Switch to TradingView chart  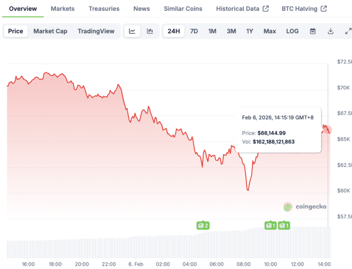[x=96, y=31]
